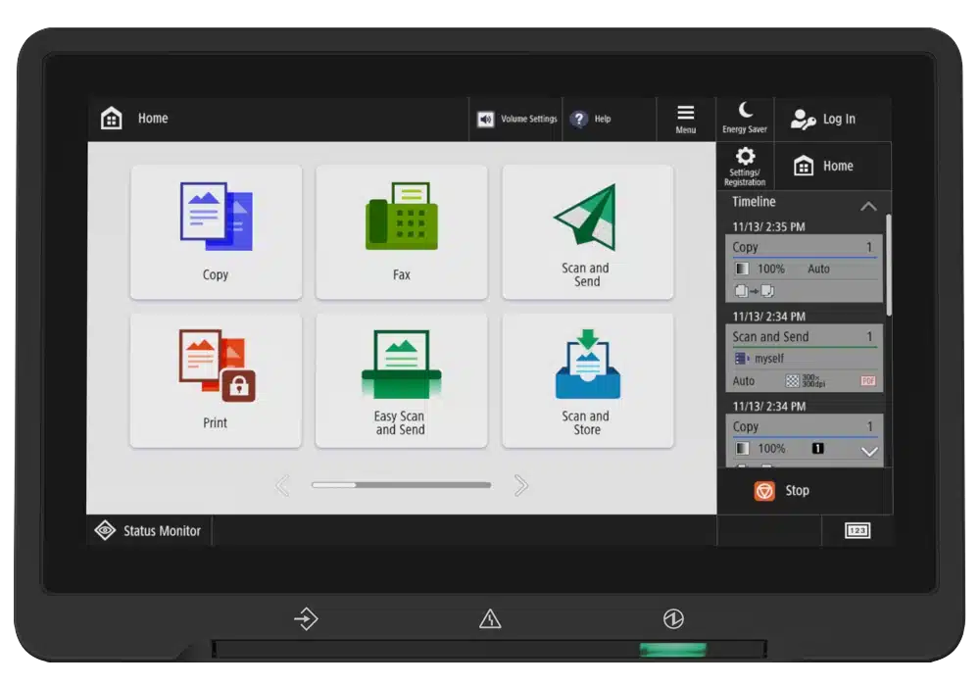Screen dimensions: 980x686
Task: Open Settings/Registration gear
Action: (745, 167)
